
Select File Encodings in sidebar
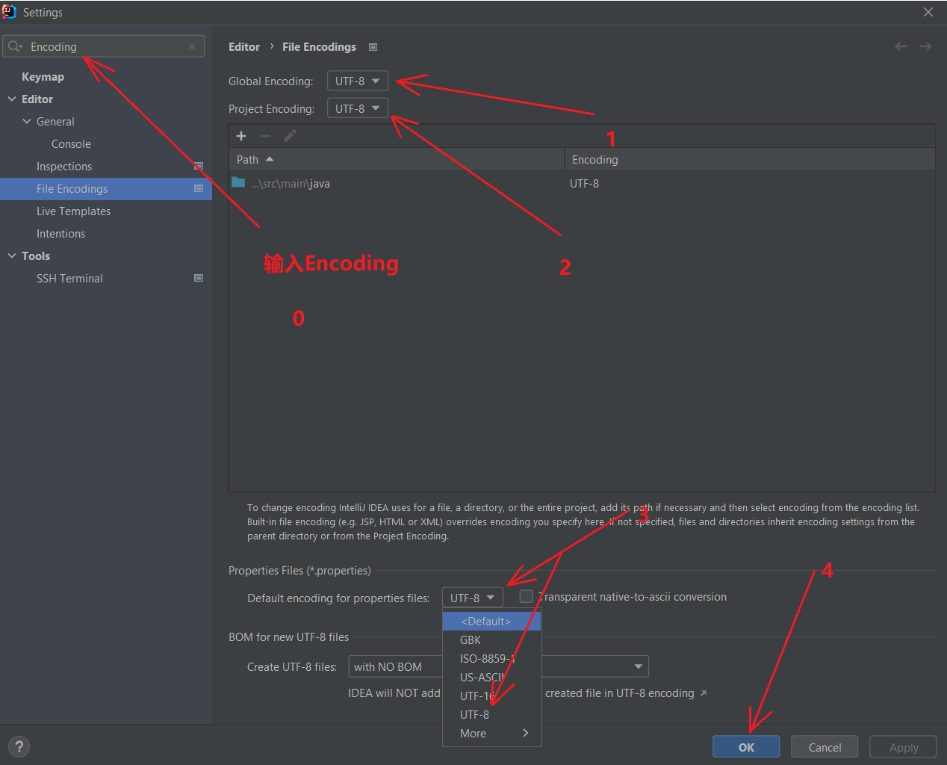[106, 188]
